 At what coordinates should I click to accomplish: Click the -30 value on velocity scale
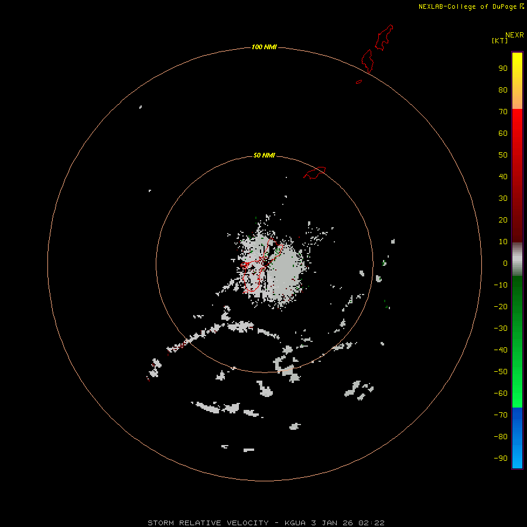point(501,328)
